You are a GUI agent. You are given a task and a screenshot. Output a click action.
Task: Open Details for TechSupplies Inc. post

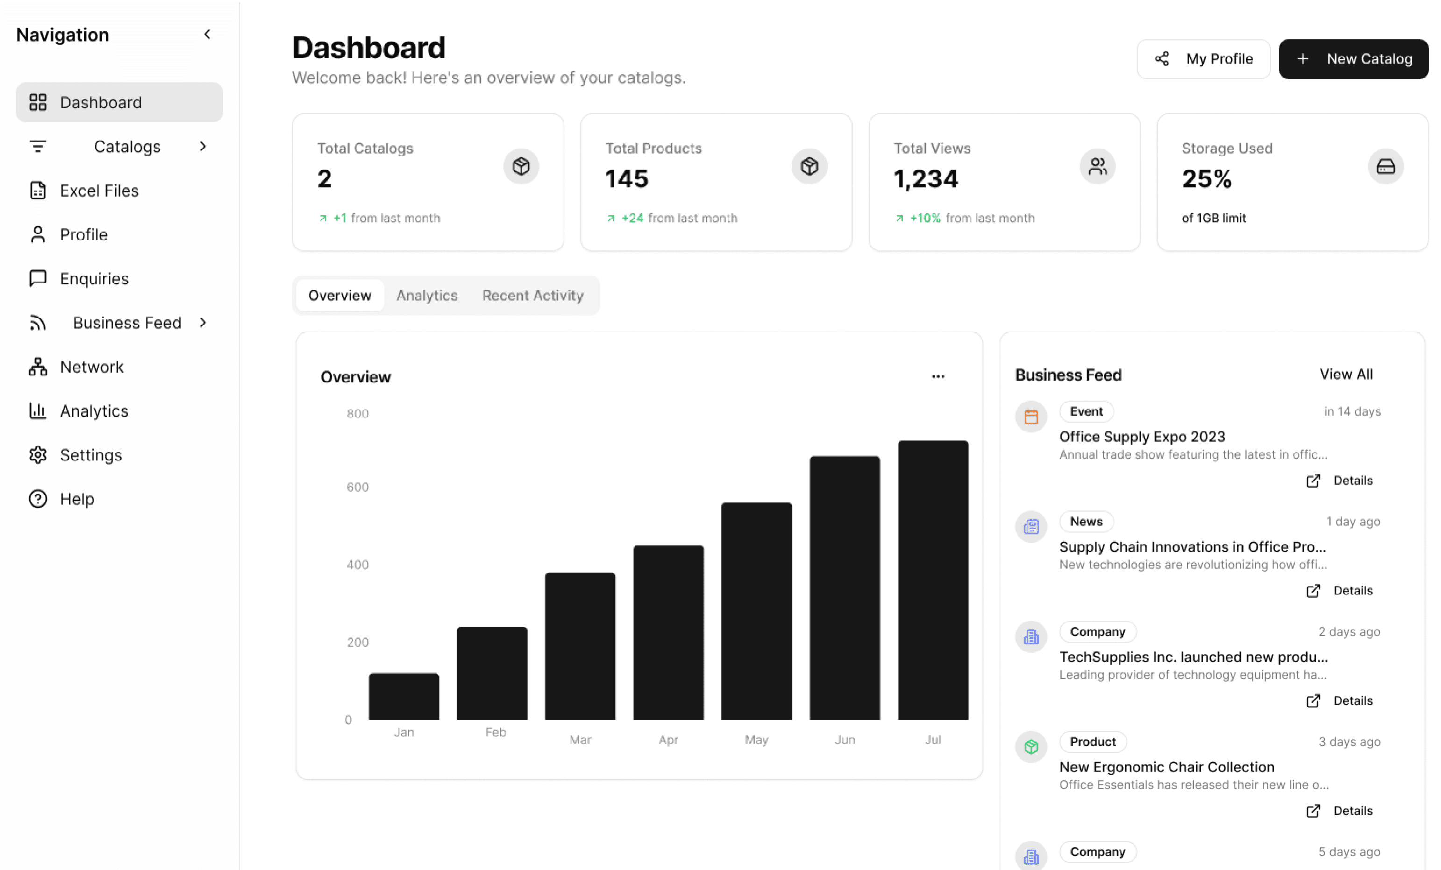pos(1339,700)
